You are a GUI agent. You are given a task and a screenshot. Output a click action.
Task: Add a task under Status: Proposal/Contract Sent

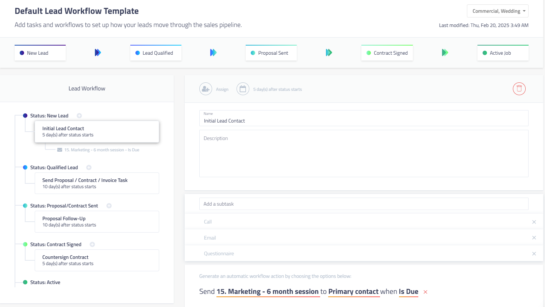(109, 206)
